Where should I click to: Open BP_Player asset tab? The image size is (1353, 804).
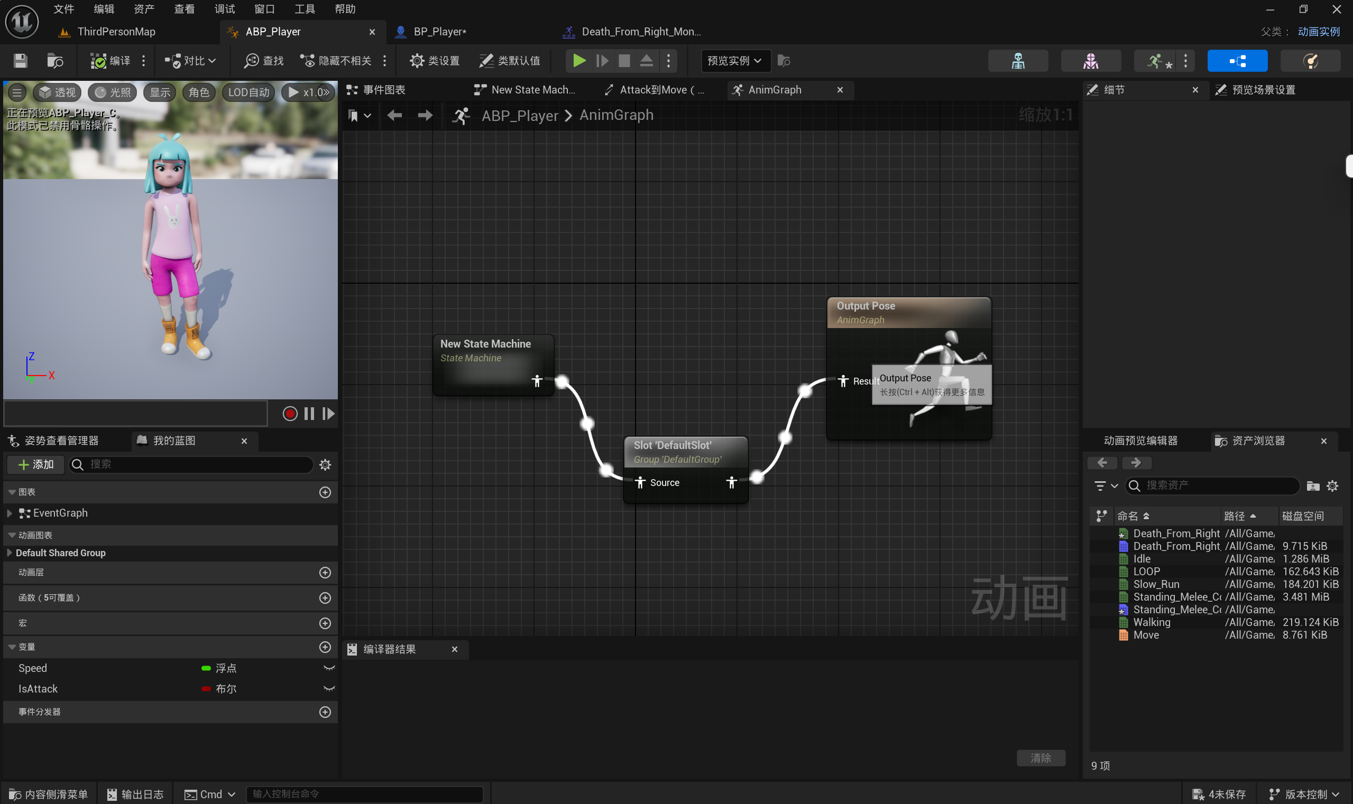point(439,31)
